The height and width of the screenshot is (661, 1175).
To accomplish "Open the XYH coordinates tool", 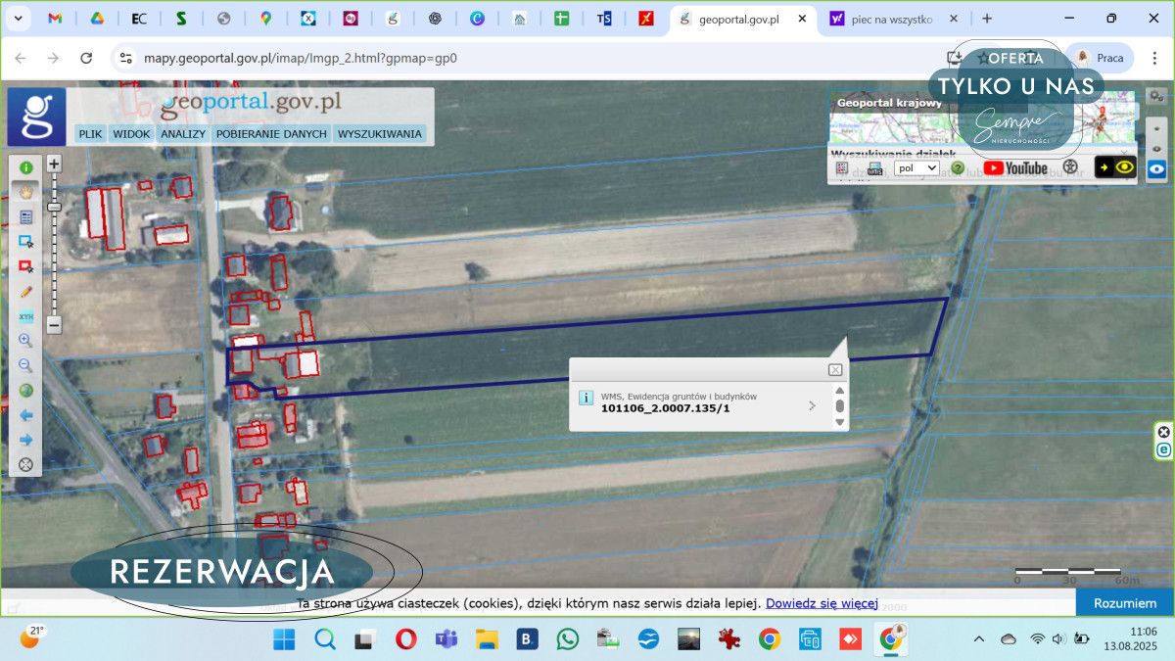I will (25, 316).
